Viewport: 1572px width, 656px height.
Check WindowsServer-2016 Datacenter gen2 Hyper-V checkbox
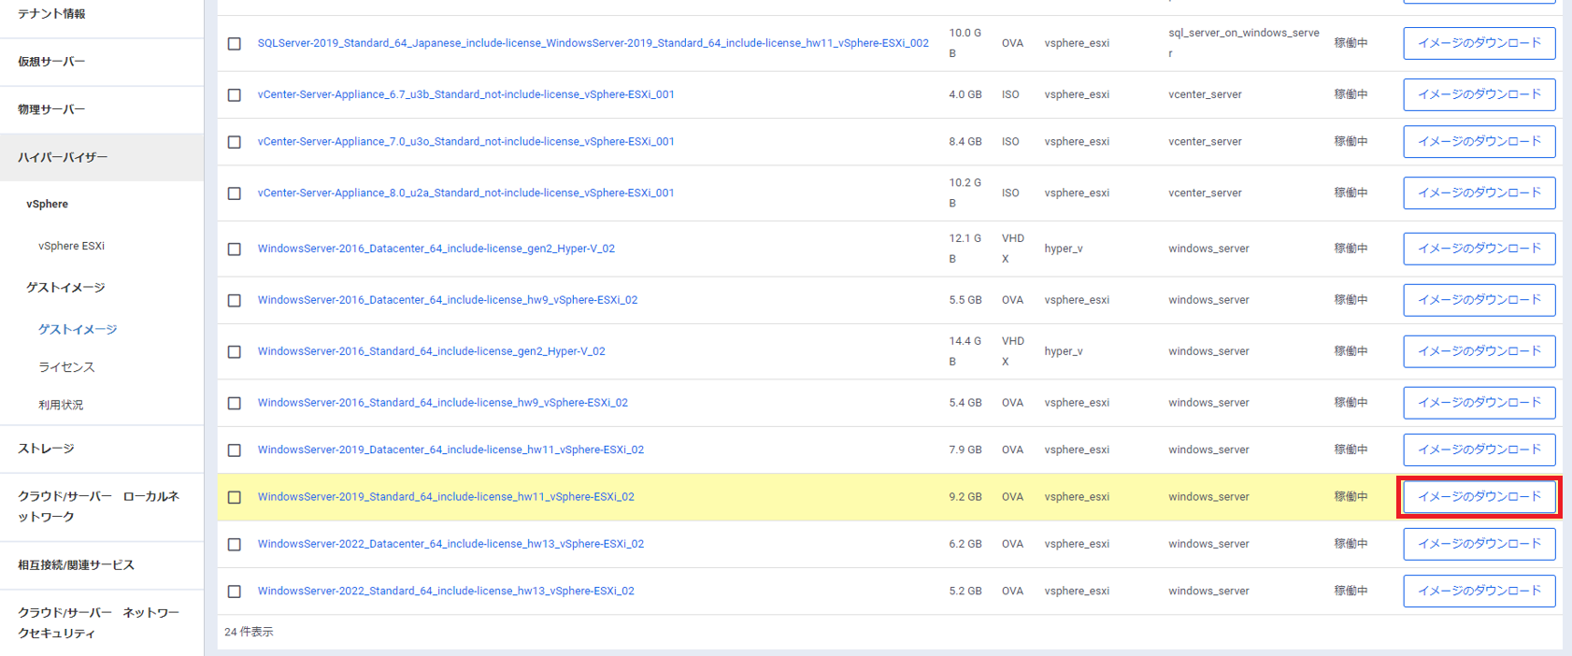tap(235, 250)
